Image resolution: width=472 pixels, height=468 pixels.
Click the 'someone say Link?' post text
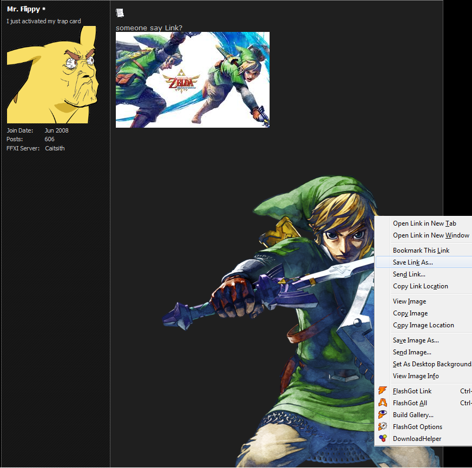(x=149, y=28)
